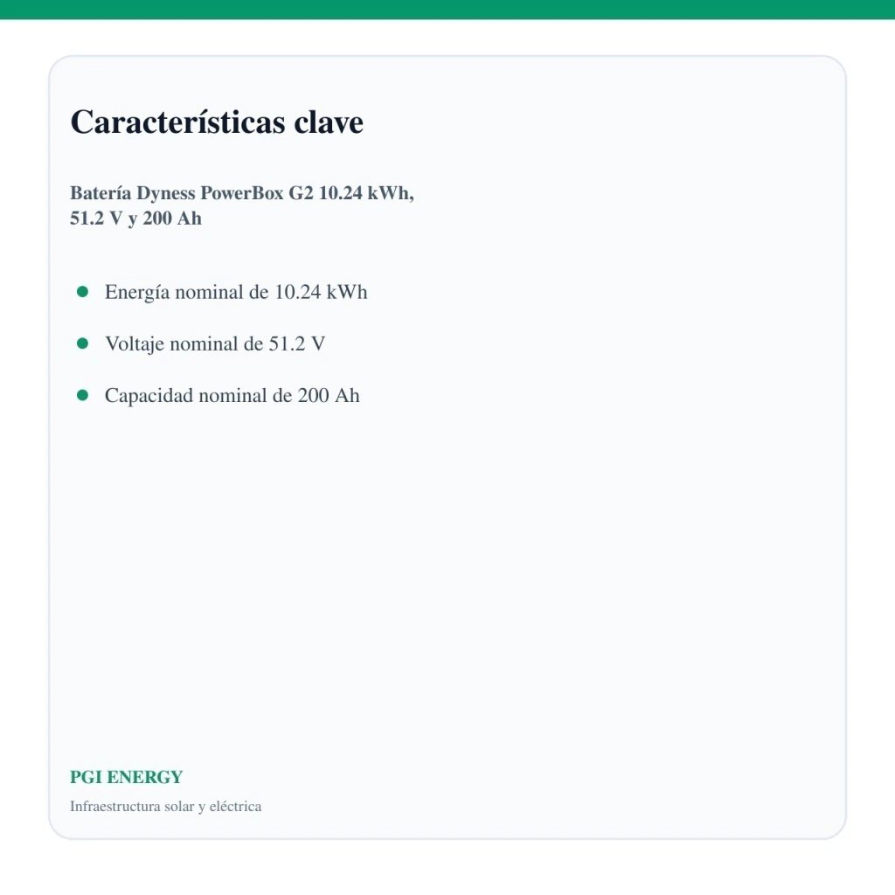
Task: Select the Infraestructura solar y eléctrica tagline
Action: [165, 806]
